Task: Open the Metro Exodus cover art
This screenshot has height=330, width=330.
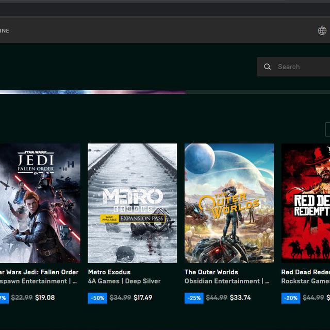Action: (x=133, y=203)
